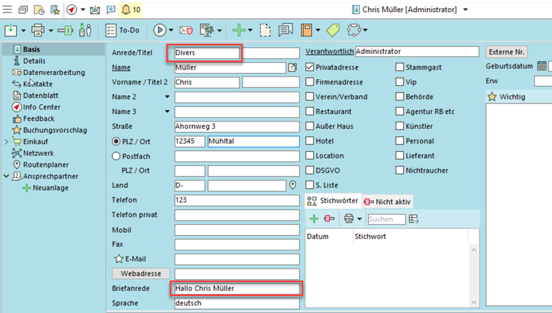Click into the Briefanrede text field
The image size is (552, 313).
(236, 288)
